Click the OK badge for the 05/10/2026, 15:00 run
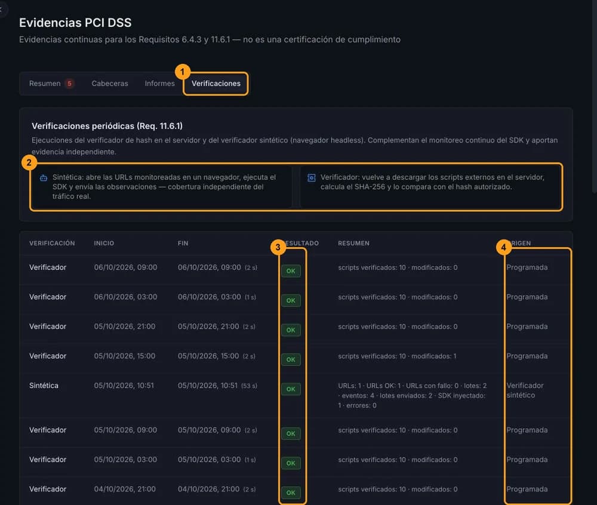This screenshot has width=597, height=505. [x=291, y=359]
